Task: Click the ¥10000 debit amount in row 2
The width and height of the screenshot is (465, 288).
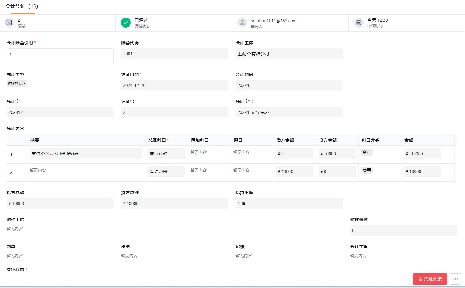Action: click(294, 171)
